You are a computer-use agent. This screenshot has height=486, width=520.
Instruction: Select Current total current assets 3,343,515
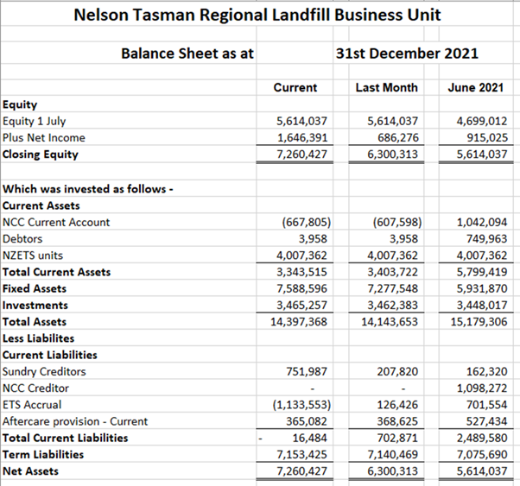pos(301,272)
